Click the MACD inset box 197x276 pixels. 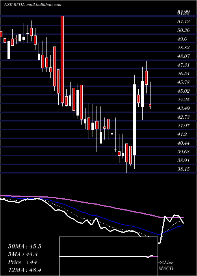coord(108,256)
